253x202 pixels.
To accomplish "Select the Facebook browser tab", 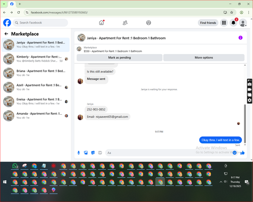I will click(x=12, y=4).
